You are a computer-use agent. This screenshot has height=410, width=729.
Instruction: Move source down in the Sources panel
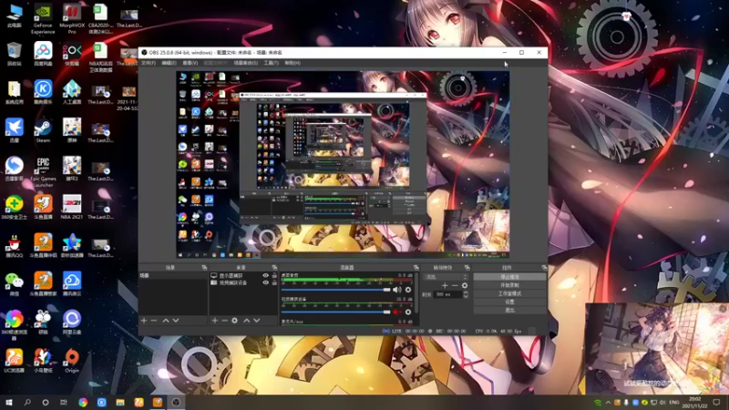click(x=257, y=321)
